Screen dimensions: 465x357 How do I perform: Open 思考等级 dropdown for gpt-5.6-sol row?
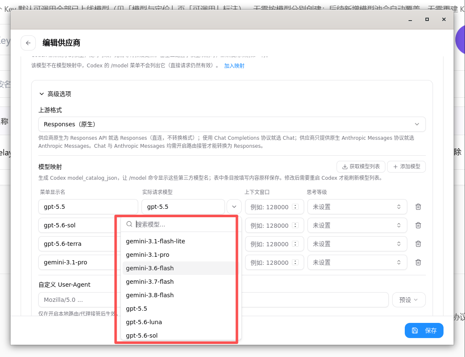[357, 225]
